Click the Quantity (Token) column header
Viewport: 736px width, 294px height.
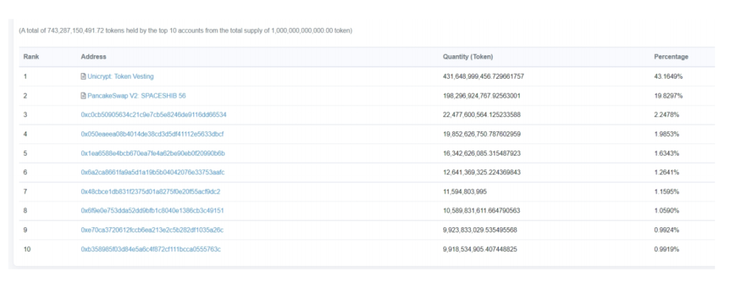click(468, 57)
